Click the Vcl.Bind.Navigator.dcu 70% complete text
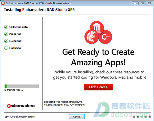154x121 pixels. click(x=64, y=105)
